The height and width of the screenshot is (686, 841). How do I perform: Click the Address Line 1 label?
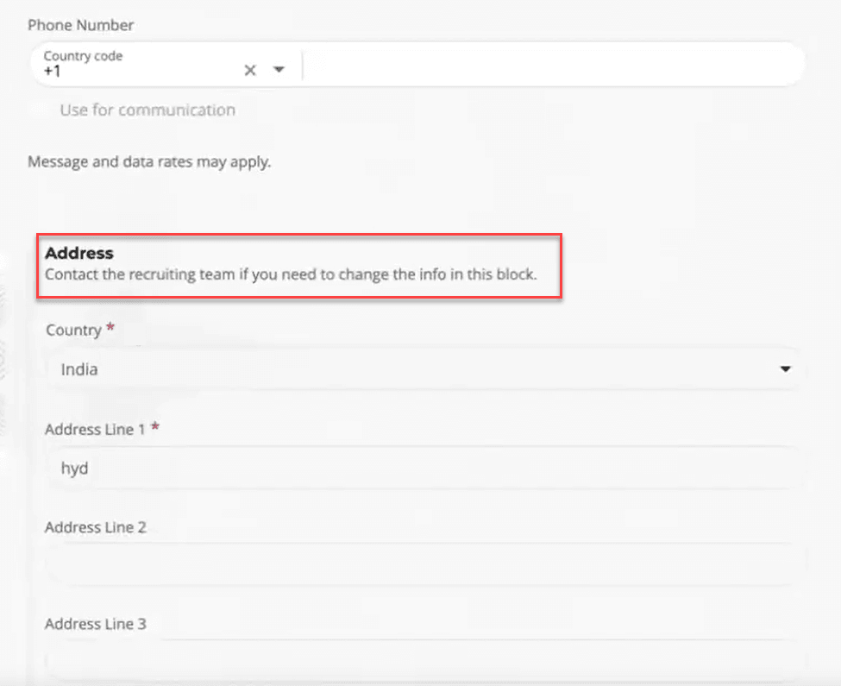click(103, 429)
